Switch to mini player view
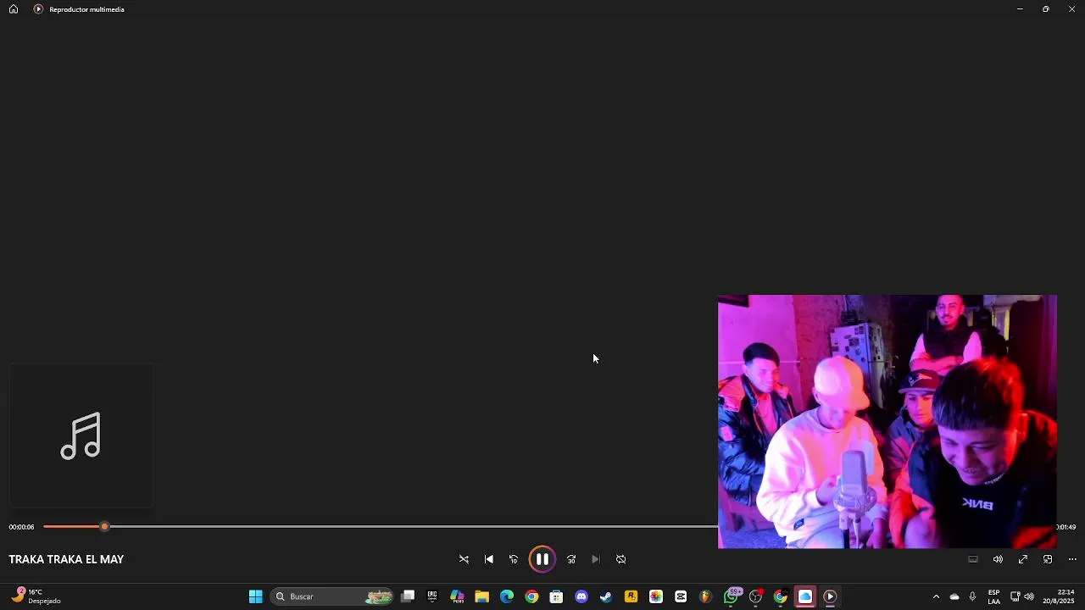This screenshot has height=610, width=1085. click(1048, 559)
